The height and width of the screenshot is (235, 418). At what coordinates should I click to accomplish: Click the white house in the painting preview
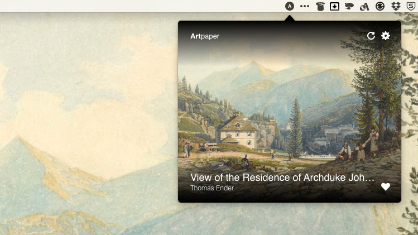[237, 132]
